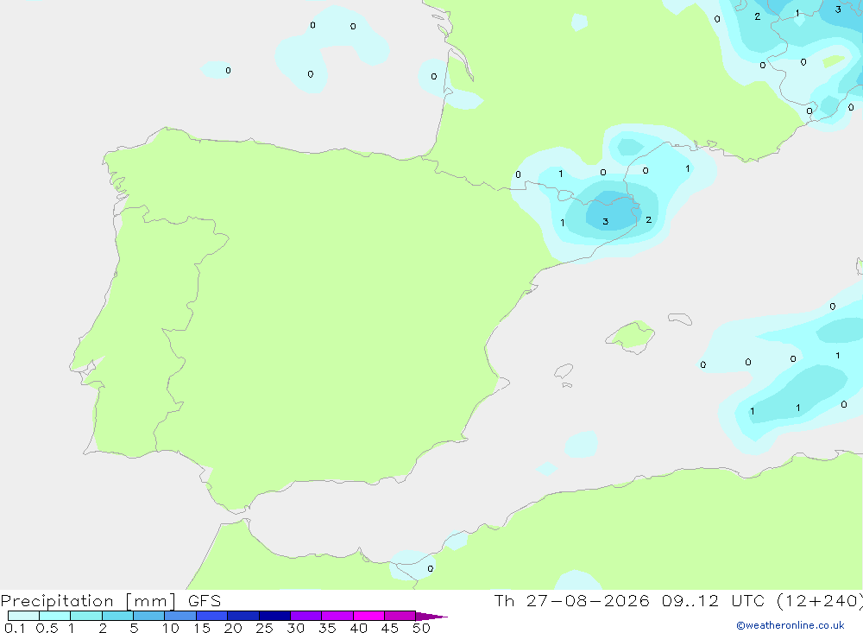Click the date 'Th 27-08-2026' text
Image resolution: width=863 pixels, height=633 pixels.
pyautogui.click(x=572, y=601)
